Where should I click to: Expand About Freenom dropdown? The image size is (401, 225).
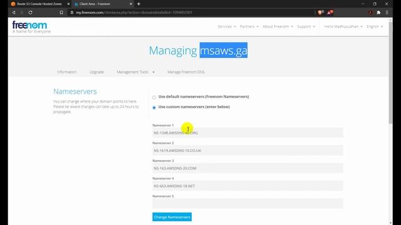(x=278, y=26)
